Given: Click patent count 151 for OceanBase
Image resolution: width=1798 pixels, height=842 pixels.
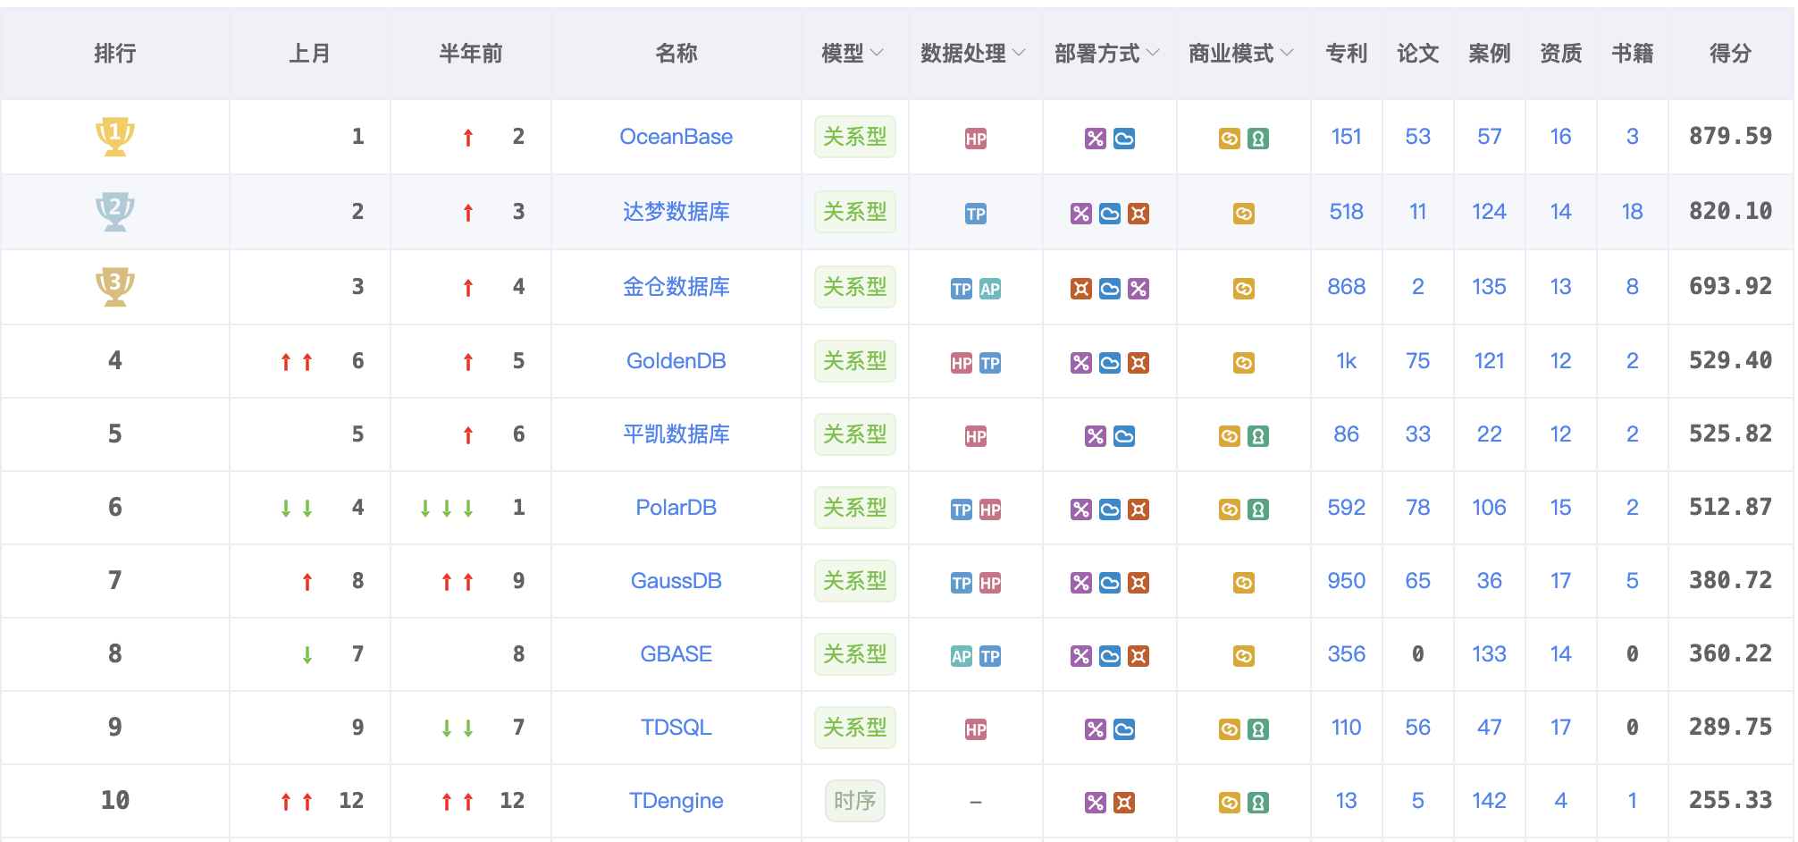Looking at the screenshot, I should (x=1347, y=137).
